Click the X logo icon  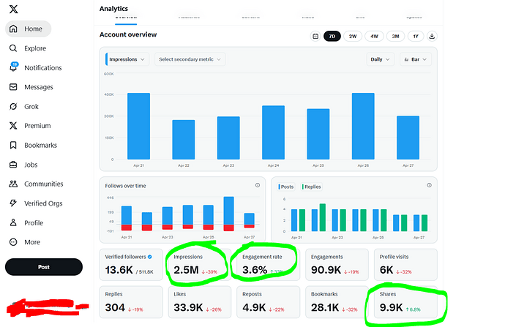pos(13,9)
